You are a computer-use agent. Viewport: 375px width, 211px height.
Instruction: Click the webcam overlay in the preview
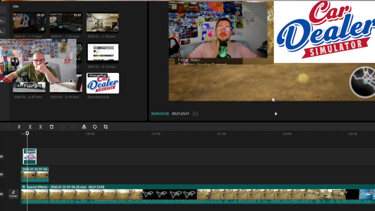coord(218,30)
